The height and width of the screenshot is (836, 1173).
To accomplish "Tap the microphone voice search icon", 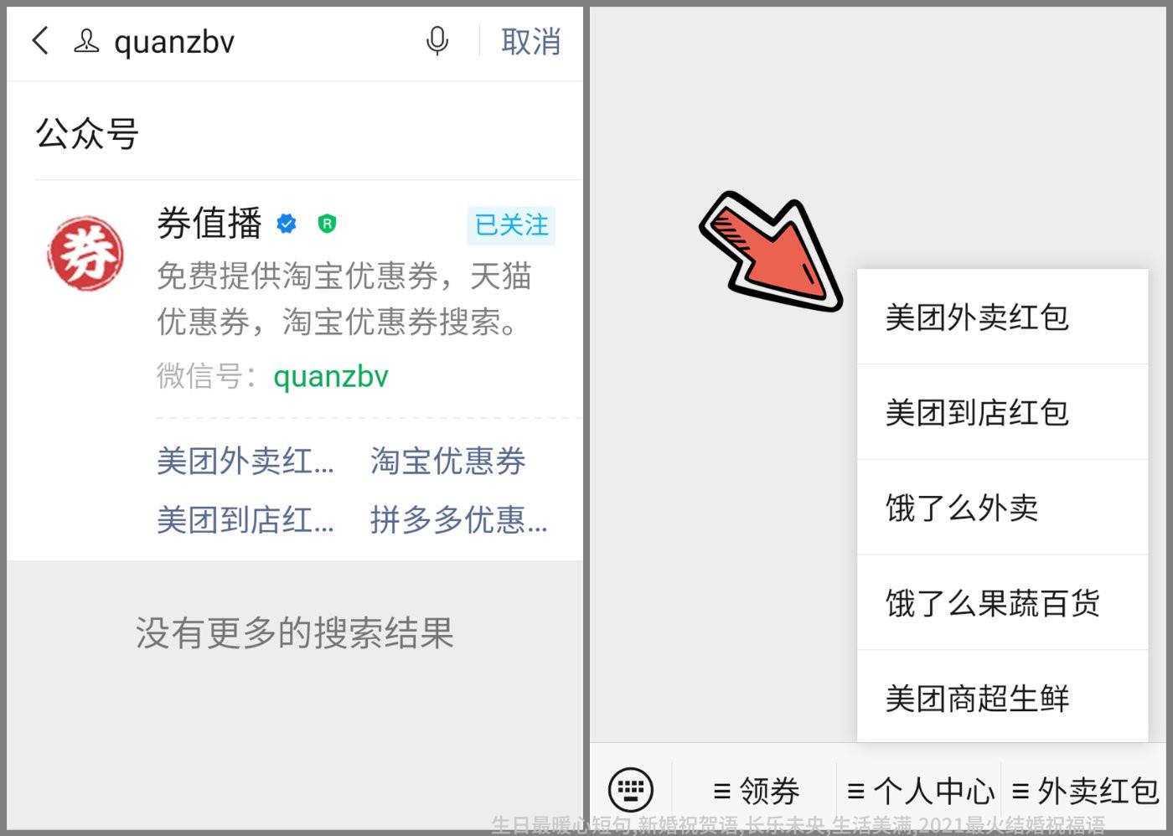I will tap(437, 40).
